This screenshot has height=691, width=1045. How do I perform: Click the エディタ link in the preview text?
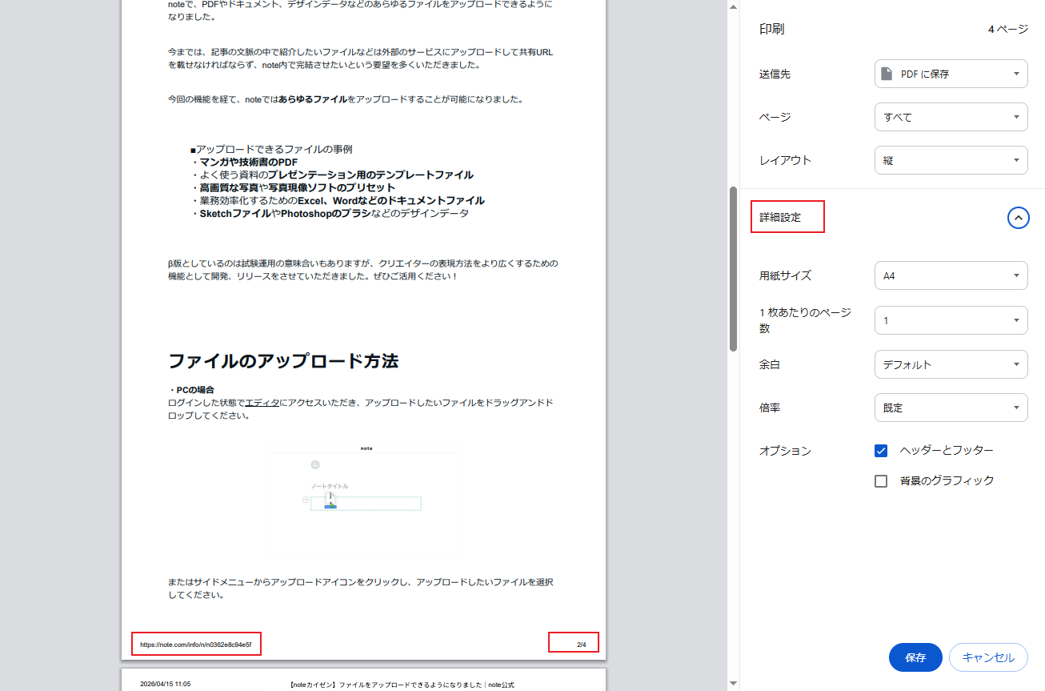click(262, 403)
